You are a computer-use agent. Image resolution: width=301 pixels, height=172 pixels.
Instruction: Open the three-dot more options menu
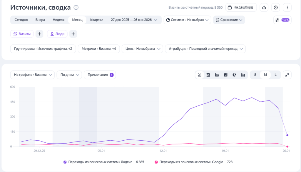pos(287,7)
